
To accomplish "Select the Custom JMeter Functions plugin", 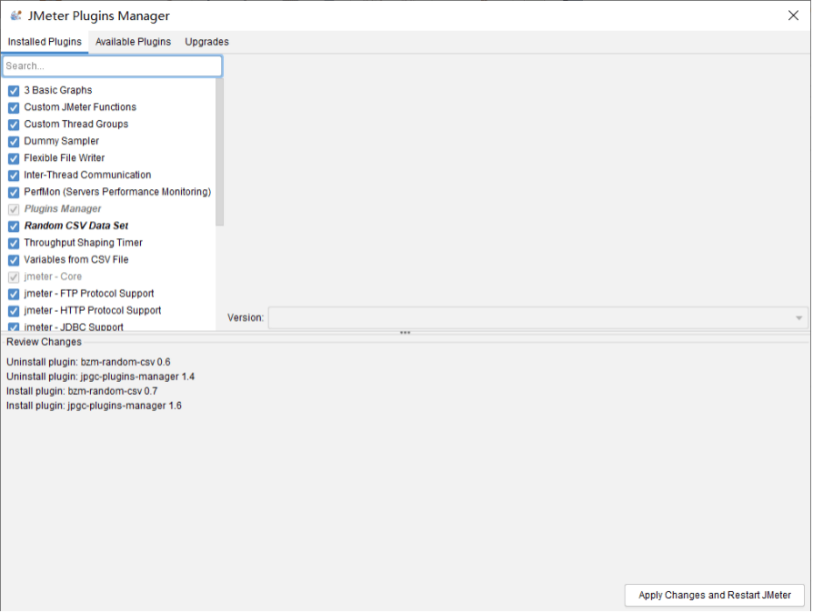I will click(80, 107).
